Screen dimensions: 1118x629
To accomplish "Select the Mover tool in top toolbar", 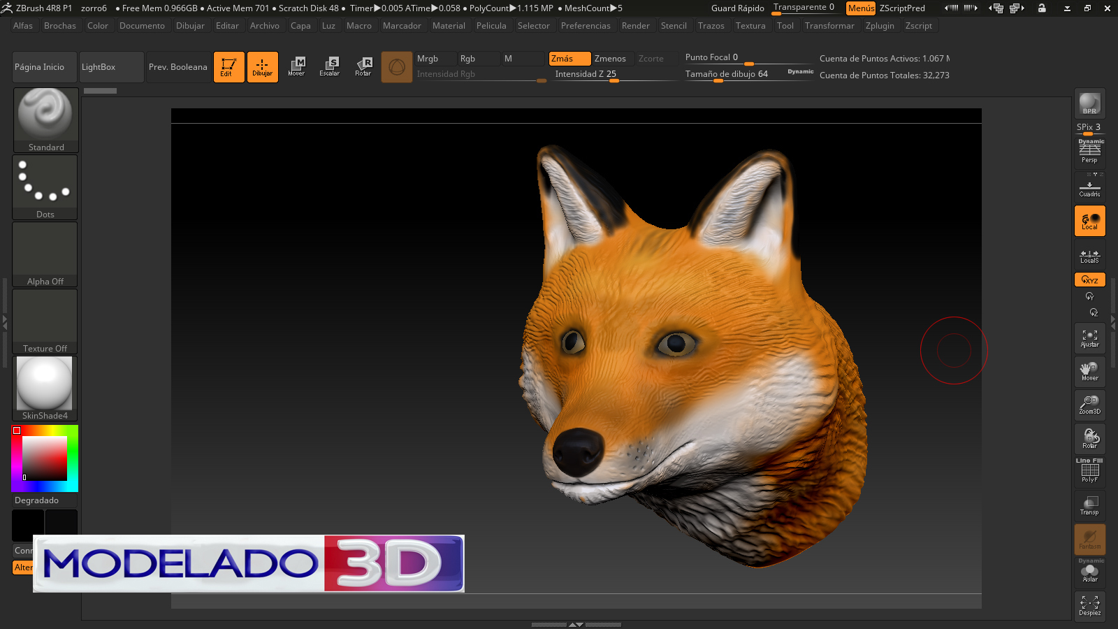I will (x=296, y=66).
